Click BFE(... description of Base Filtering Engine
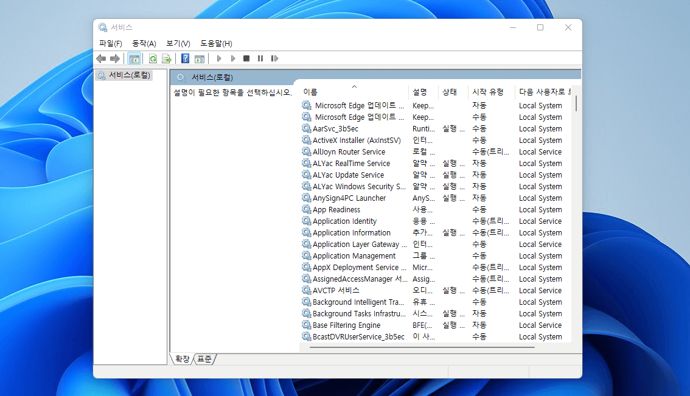Viewport: 690px width, 396px height. click(x=422, y=325)
